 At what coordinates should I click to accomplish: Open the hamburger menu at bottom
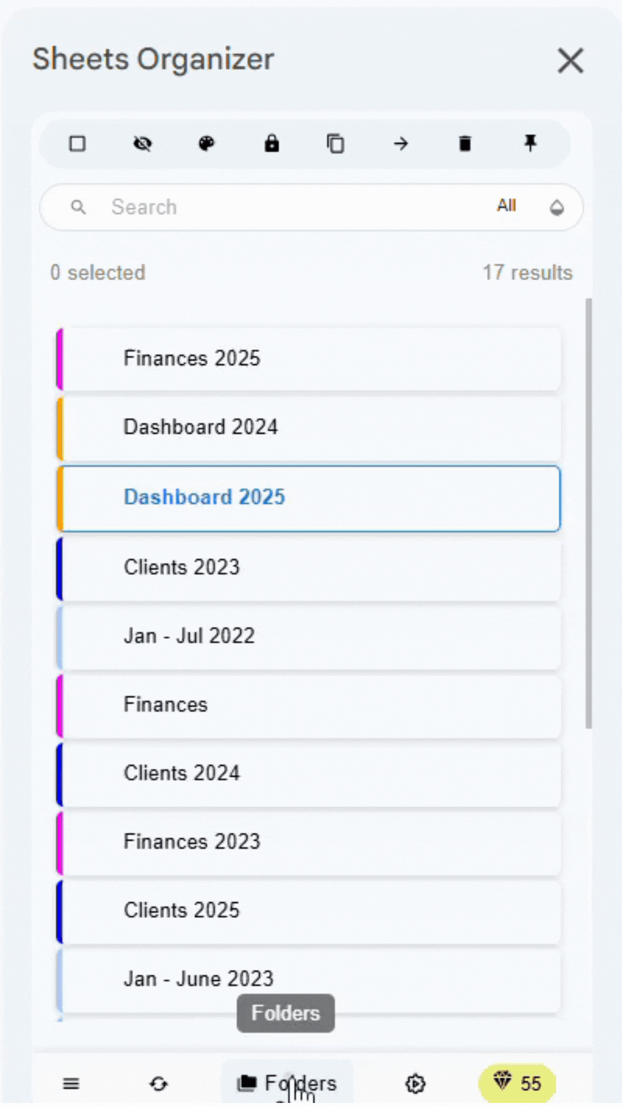pyautogui.click(x=71, y=1084)
